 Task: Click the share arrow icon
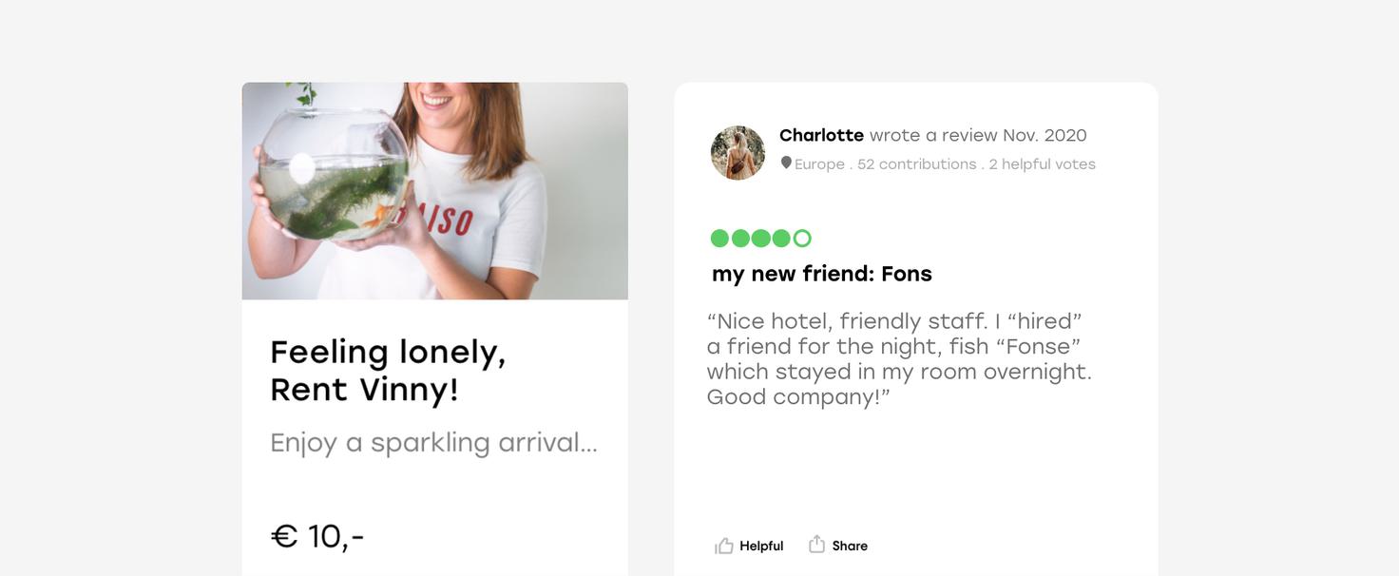[816, 545]
